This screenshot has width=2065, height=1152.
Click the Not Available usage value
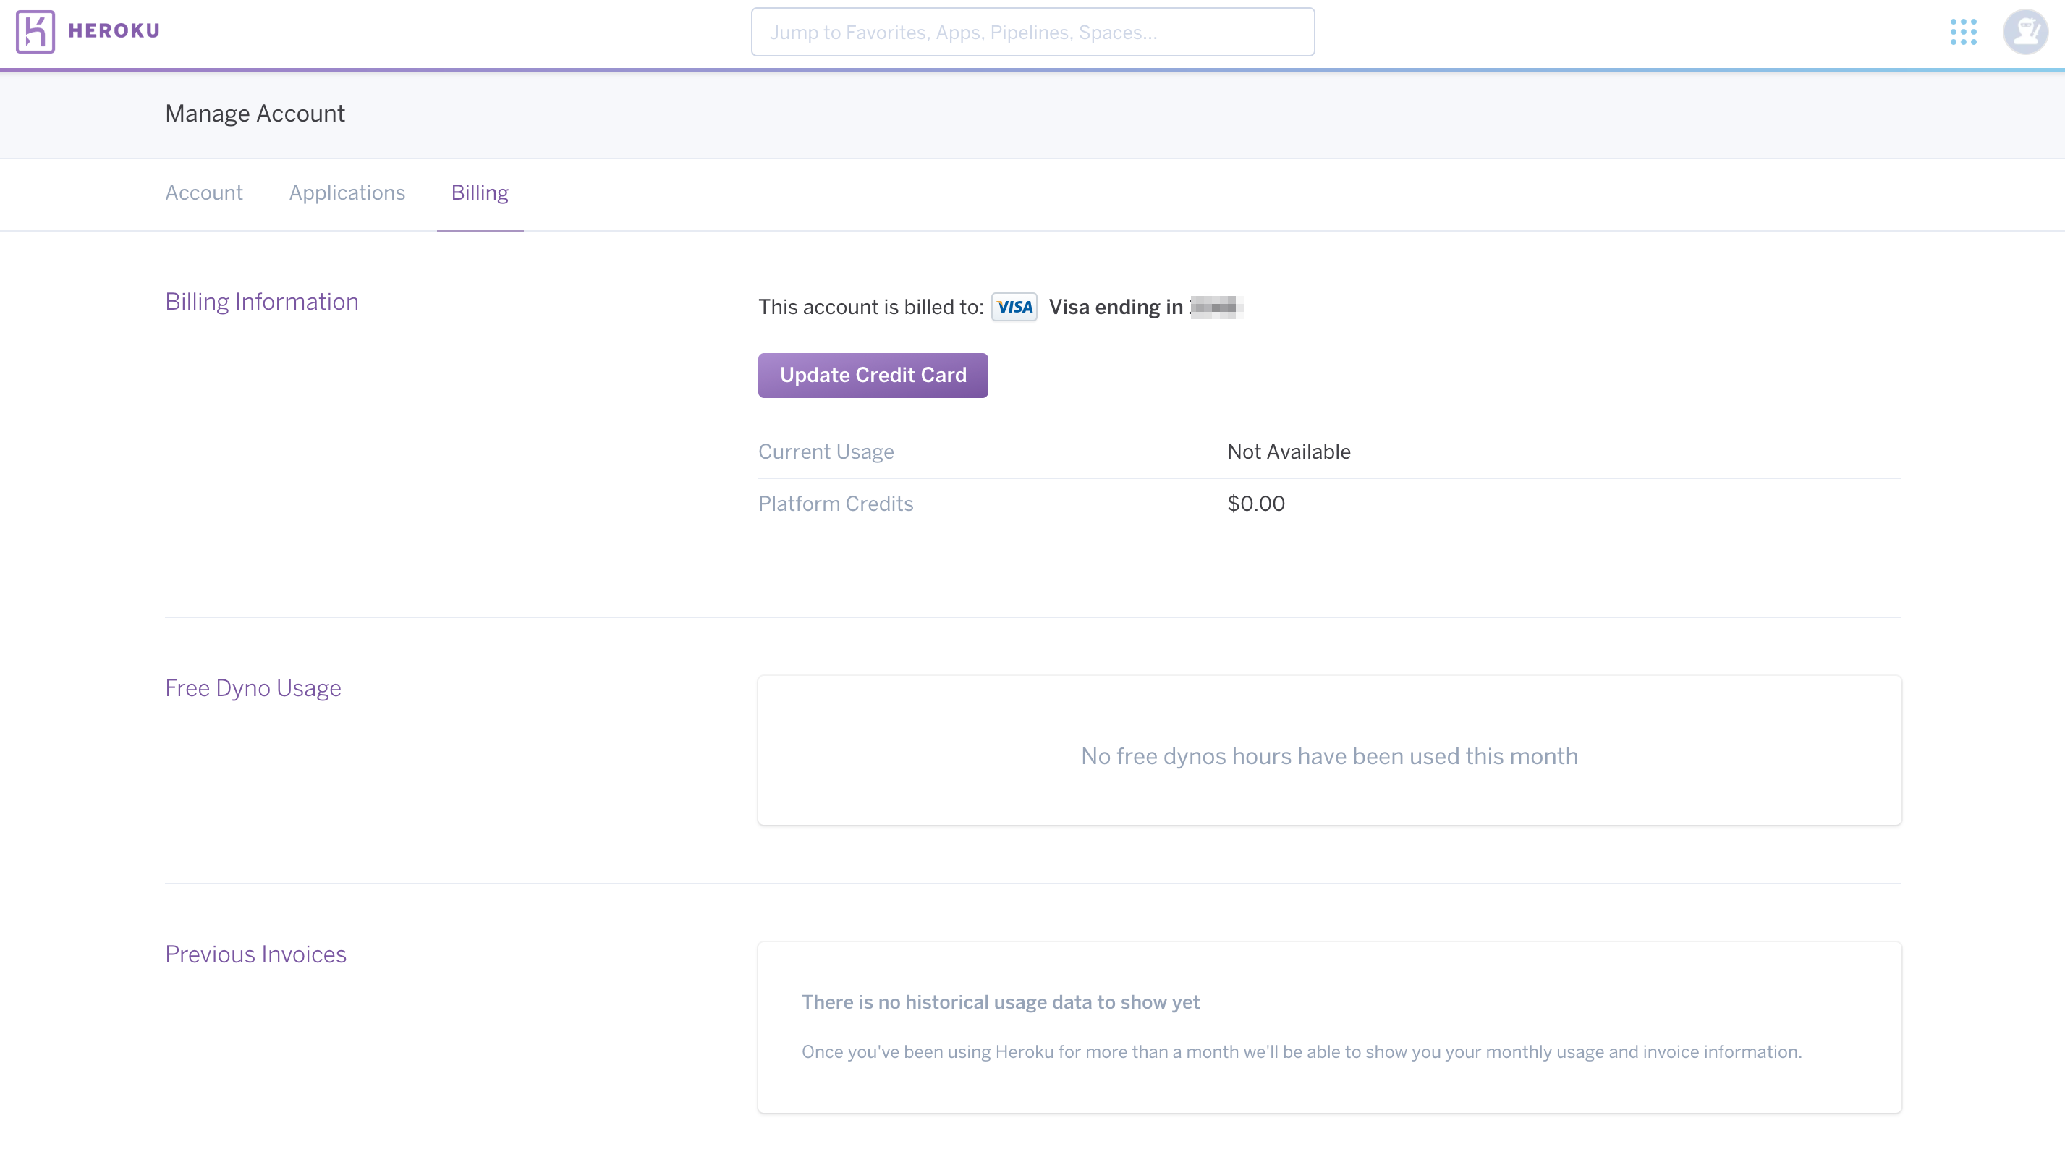1288,452
